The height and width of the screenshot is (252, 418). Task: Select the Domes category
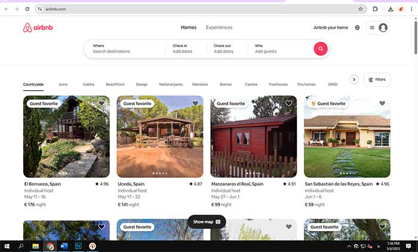click(x=226, y=84)
